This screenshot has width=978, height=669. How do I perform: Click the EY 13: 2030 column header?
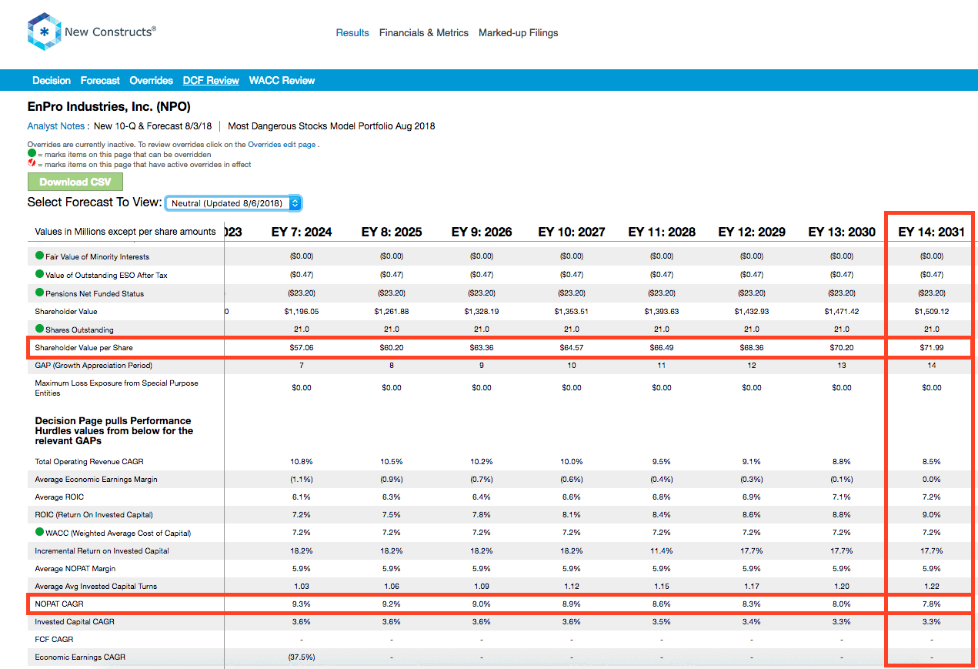[842, 232]
